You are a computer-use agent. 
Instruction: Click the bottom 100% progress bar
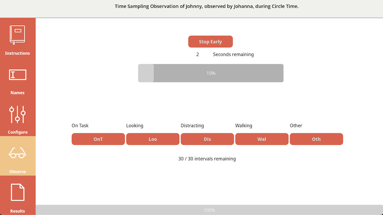pos(209,210)
